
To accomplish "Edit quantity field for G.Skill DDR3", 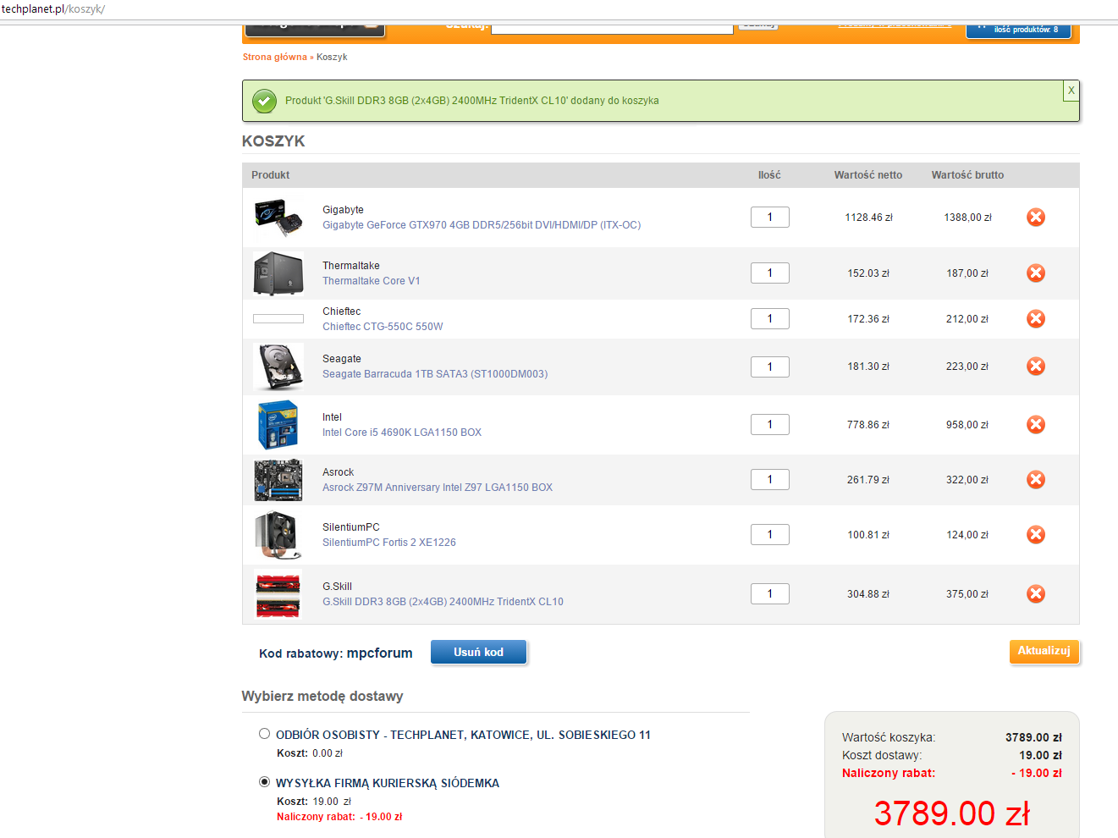I will pyautogui.click(x=770, y=594).
